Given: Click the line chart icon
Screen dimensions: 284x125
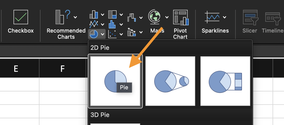Looking at the screenshot, I should (x=93, y=24).
